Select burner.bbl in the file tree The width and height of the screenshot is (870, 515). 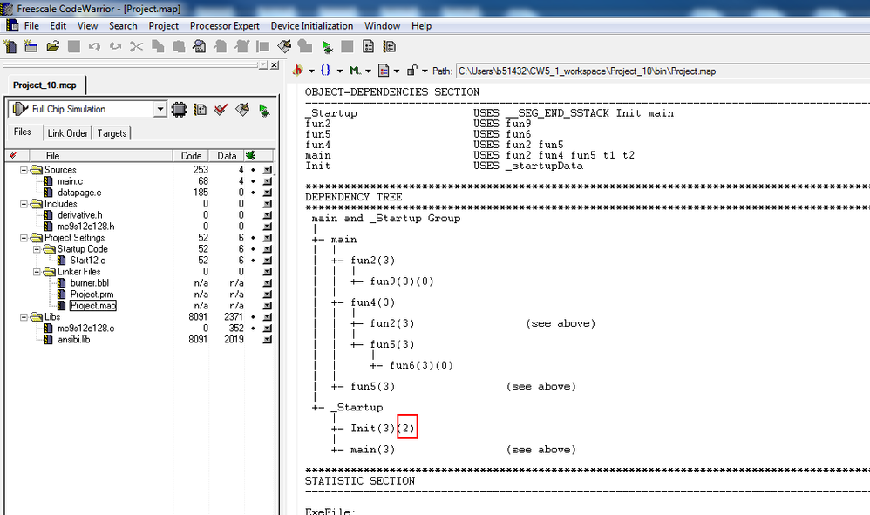[x=89, y=282]
